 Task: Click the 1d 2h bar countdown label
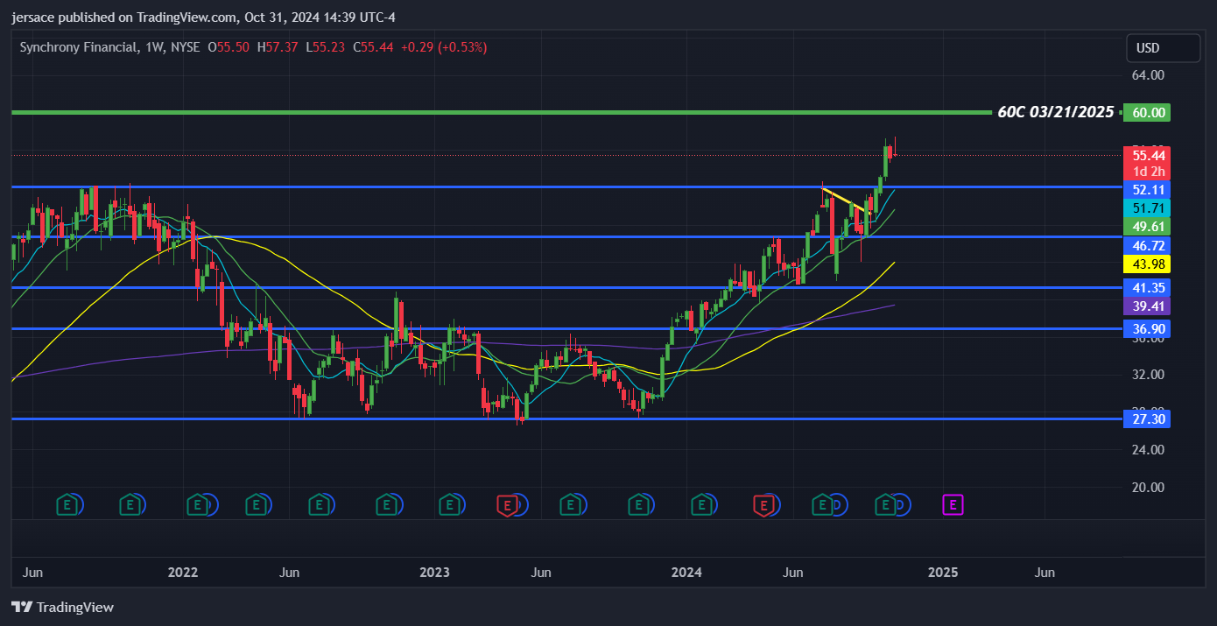[1149, 172]
